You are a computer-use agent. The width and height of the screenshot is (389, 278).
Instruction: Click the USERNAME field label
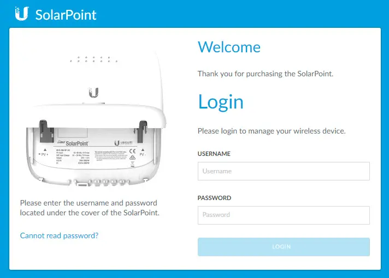tap(214, 154)
